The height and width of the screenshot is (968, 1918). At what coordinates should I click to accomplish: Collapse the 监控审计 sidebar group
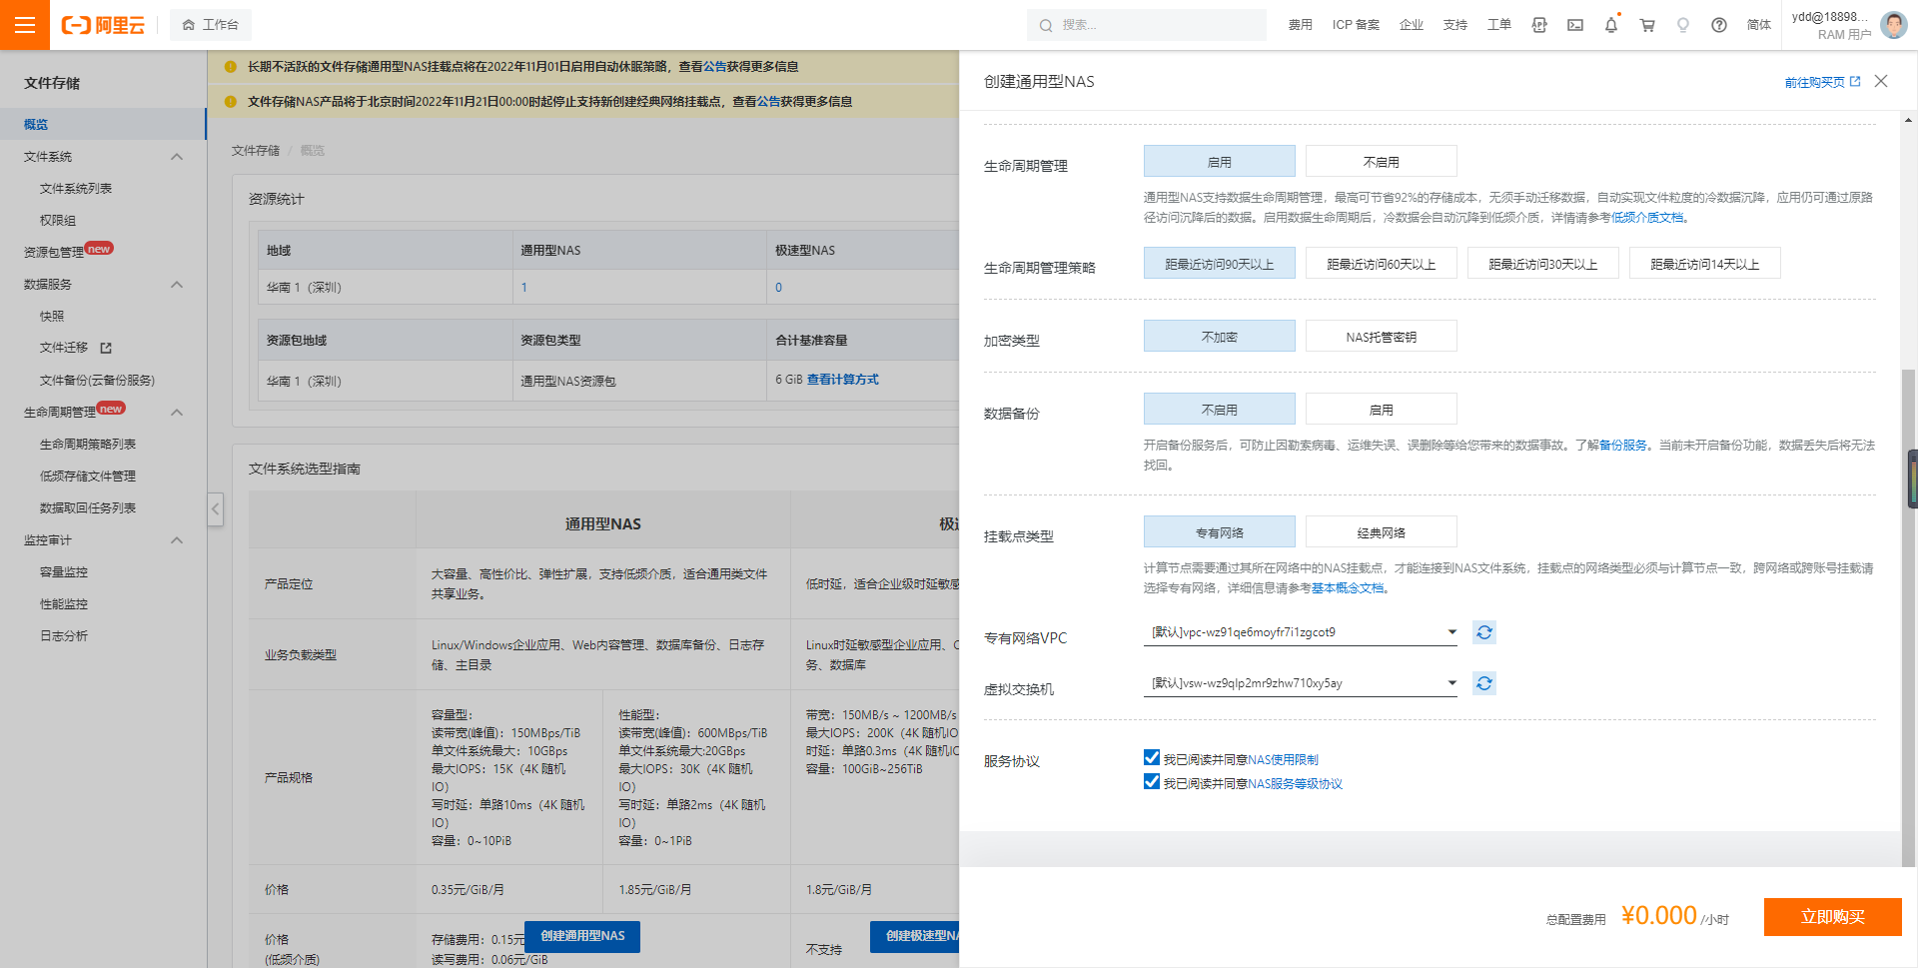[177, 540]
